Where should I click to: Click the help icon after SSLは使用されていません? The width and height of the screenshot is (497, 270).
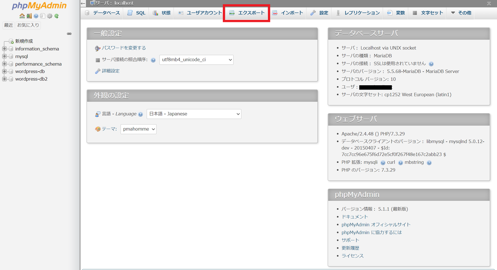[431, 64]
